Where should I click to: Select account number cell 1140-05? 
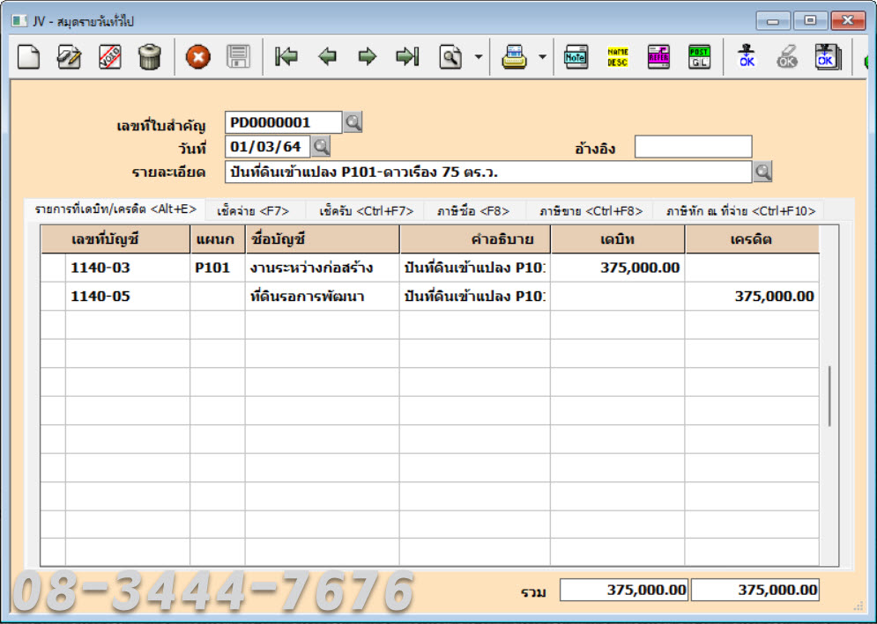[x=128, y=296]
